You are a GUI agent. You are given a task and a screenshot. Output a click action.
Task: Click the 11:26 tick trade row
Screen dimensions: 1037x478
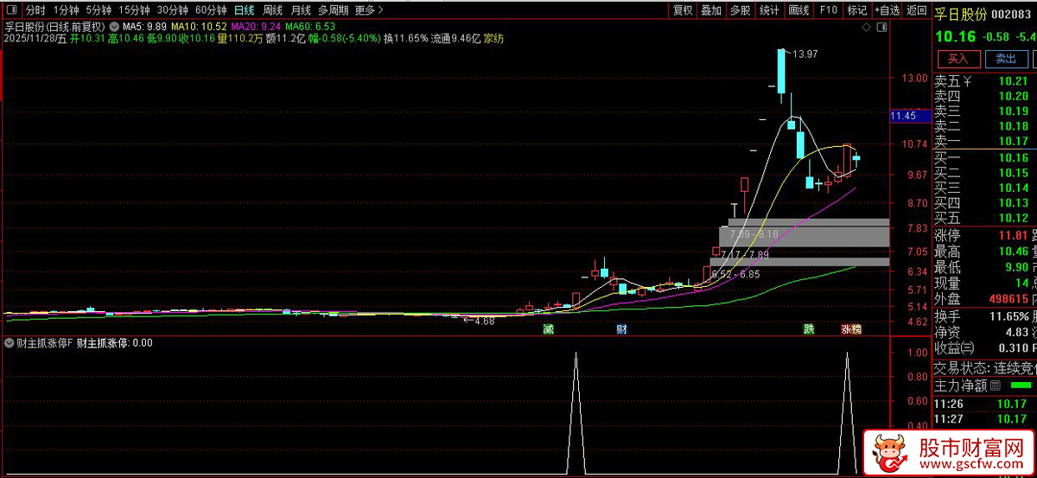pos(984,404)
